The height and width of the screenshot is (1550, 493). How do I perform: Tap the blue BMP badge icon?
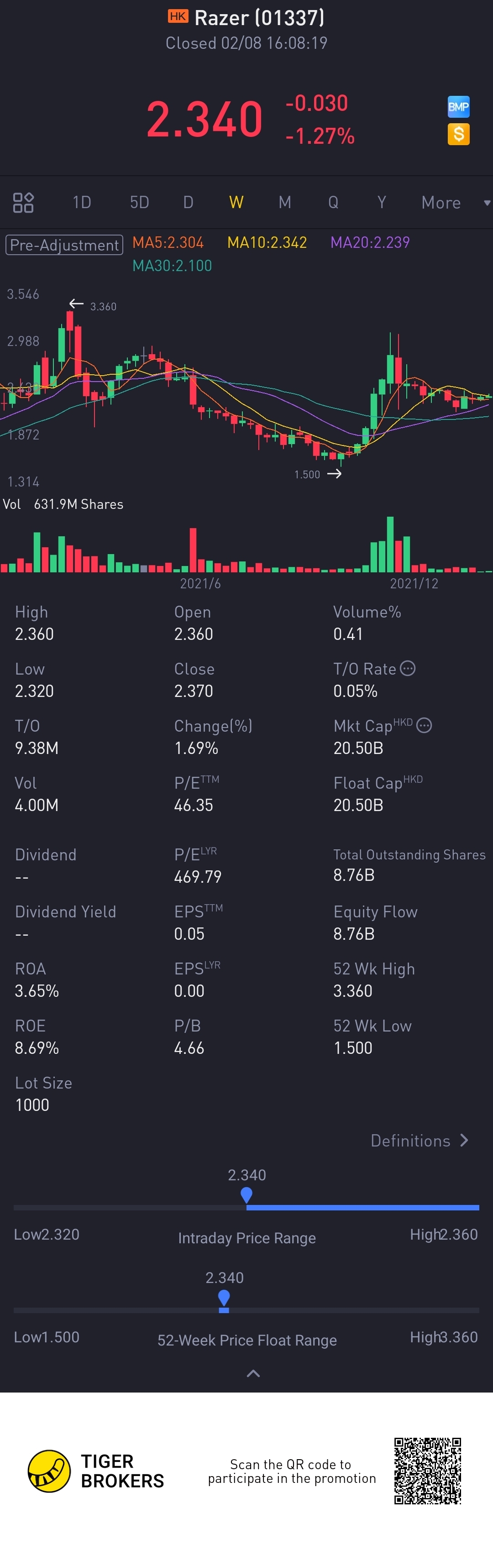[x=458, y=107]
